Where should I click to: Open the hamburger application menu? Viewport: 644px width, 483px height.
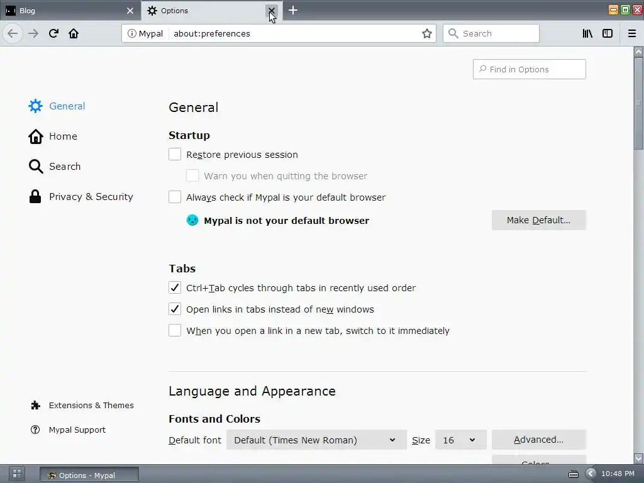click(632, 33)
